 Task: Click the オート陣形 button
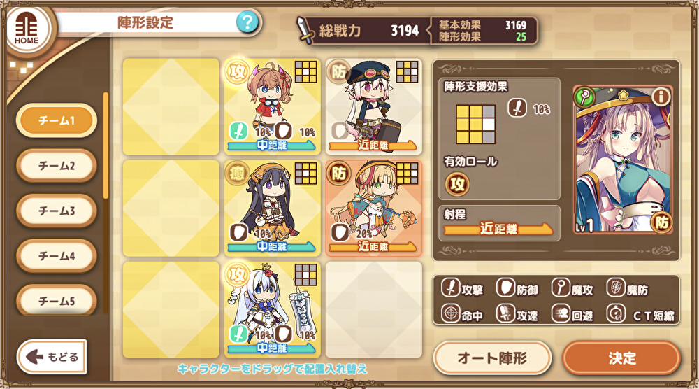492,358
